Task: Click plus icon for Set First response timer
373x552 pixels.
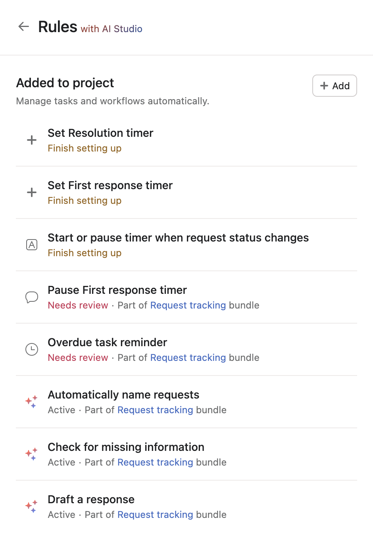Action: (x=32, y=192)
